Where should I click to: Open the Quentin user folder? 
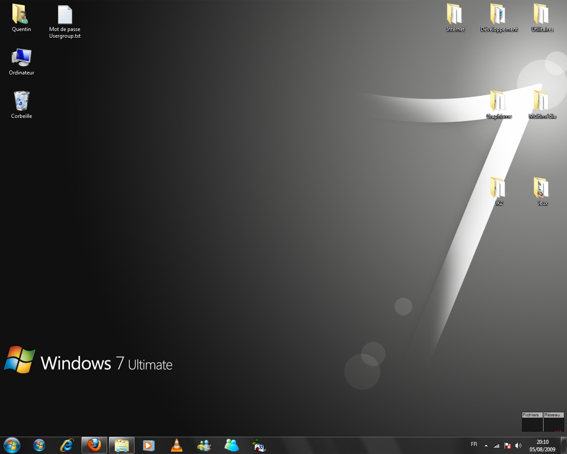(21, 19)
